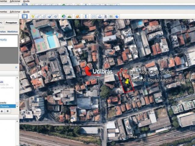Click the yellow pushpin placemark on map

click(x=127, y=82)
